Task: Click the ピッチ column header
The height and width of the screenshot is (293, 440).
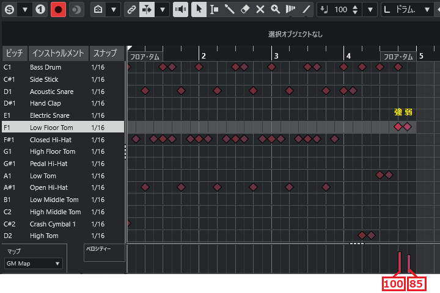Action: coord(15,53)
